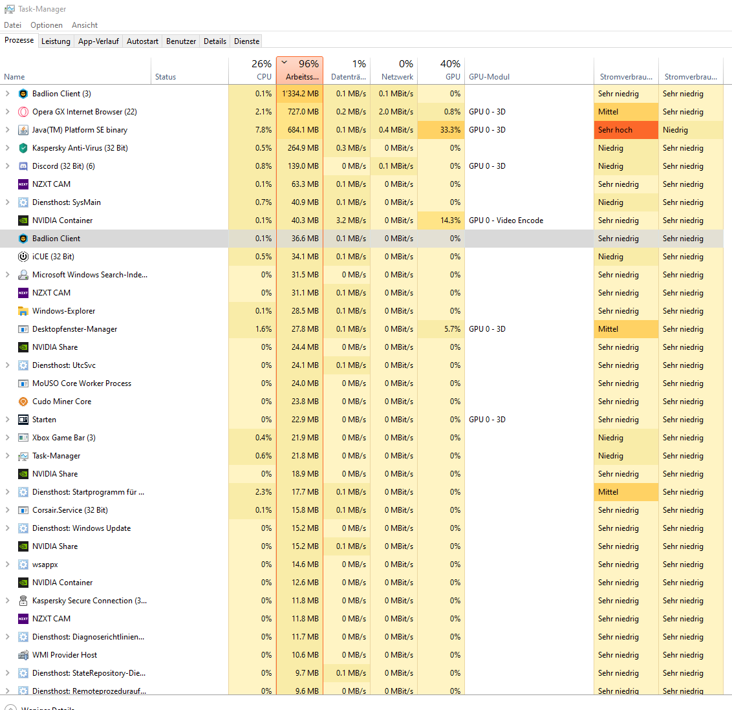Click the Xbox Game Bar icon
The width and height of the screenshot is (732, 710).
pyautogui.click(x=23, y=438)
